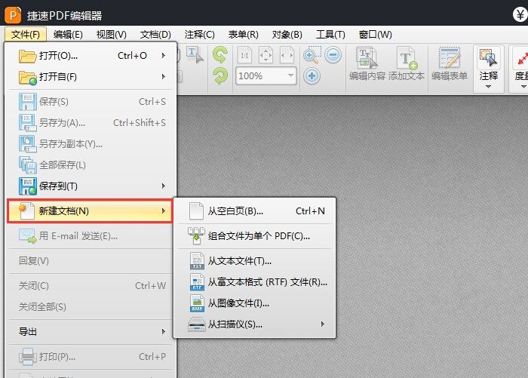Choose 组合文件为单个 PDF(C)... entry

click(x=255, y=236)
